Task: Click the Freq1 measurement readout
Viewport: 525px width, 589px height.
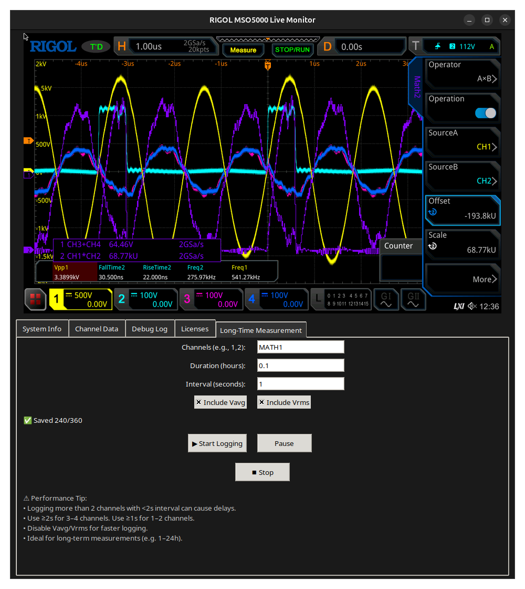Action: (246, 272)
